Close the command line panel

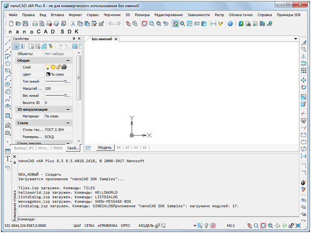coord(14,156)
